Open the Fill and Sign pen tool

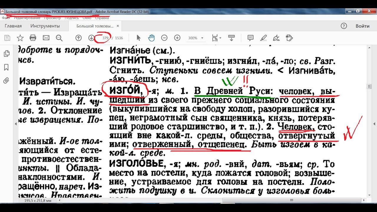pos(276,38)
